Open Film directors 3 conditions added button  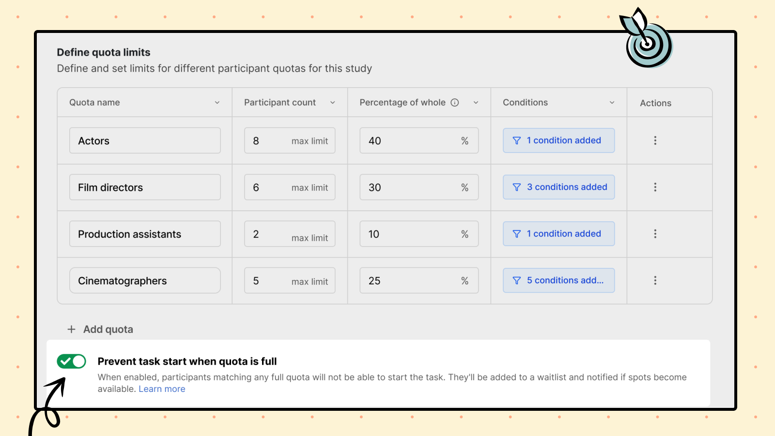[x=558, y=187]
